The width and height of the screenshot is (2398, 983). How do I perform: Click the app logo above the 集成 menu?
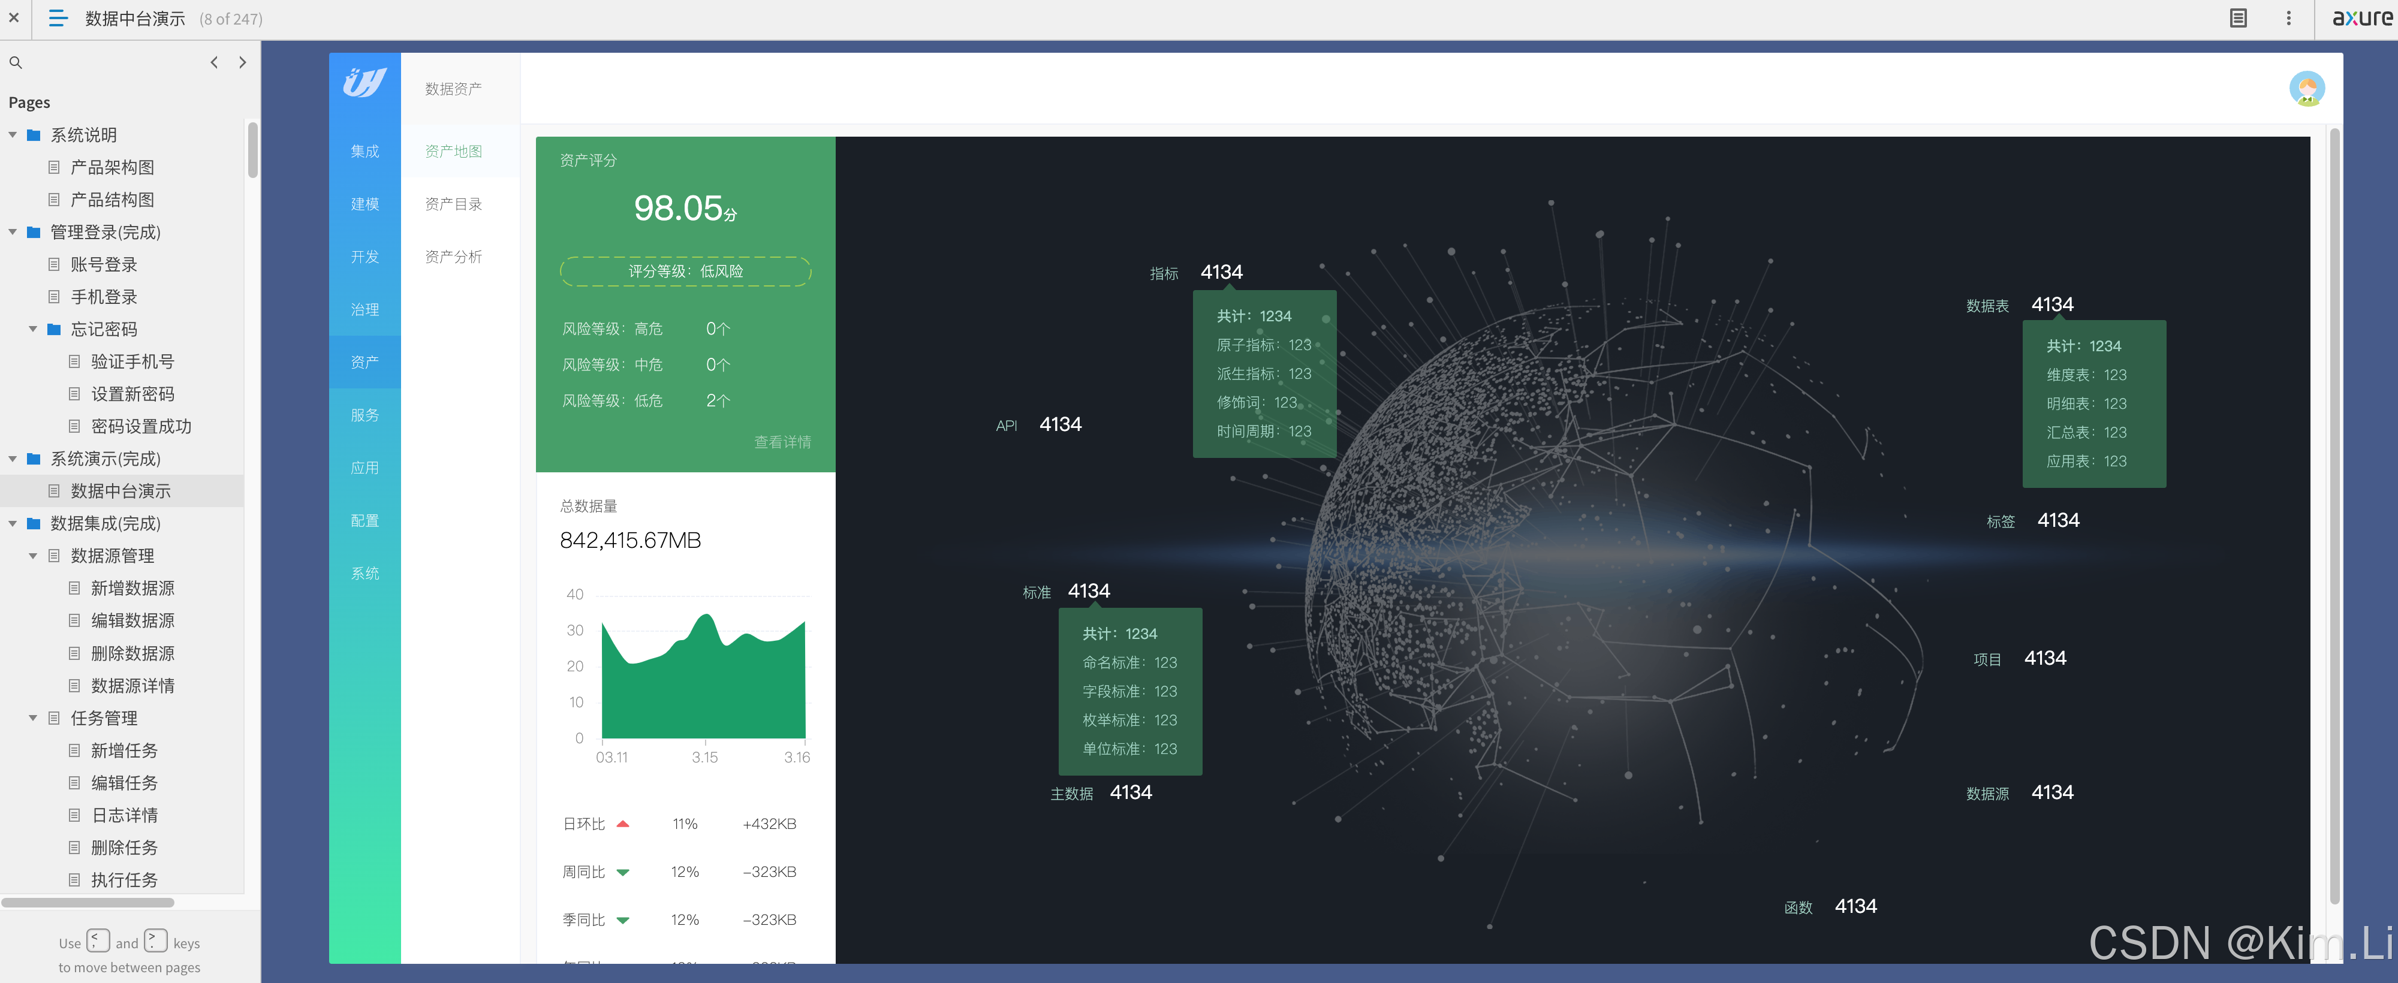pyautogui.click(x=365, y=83)
